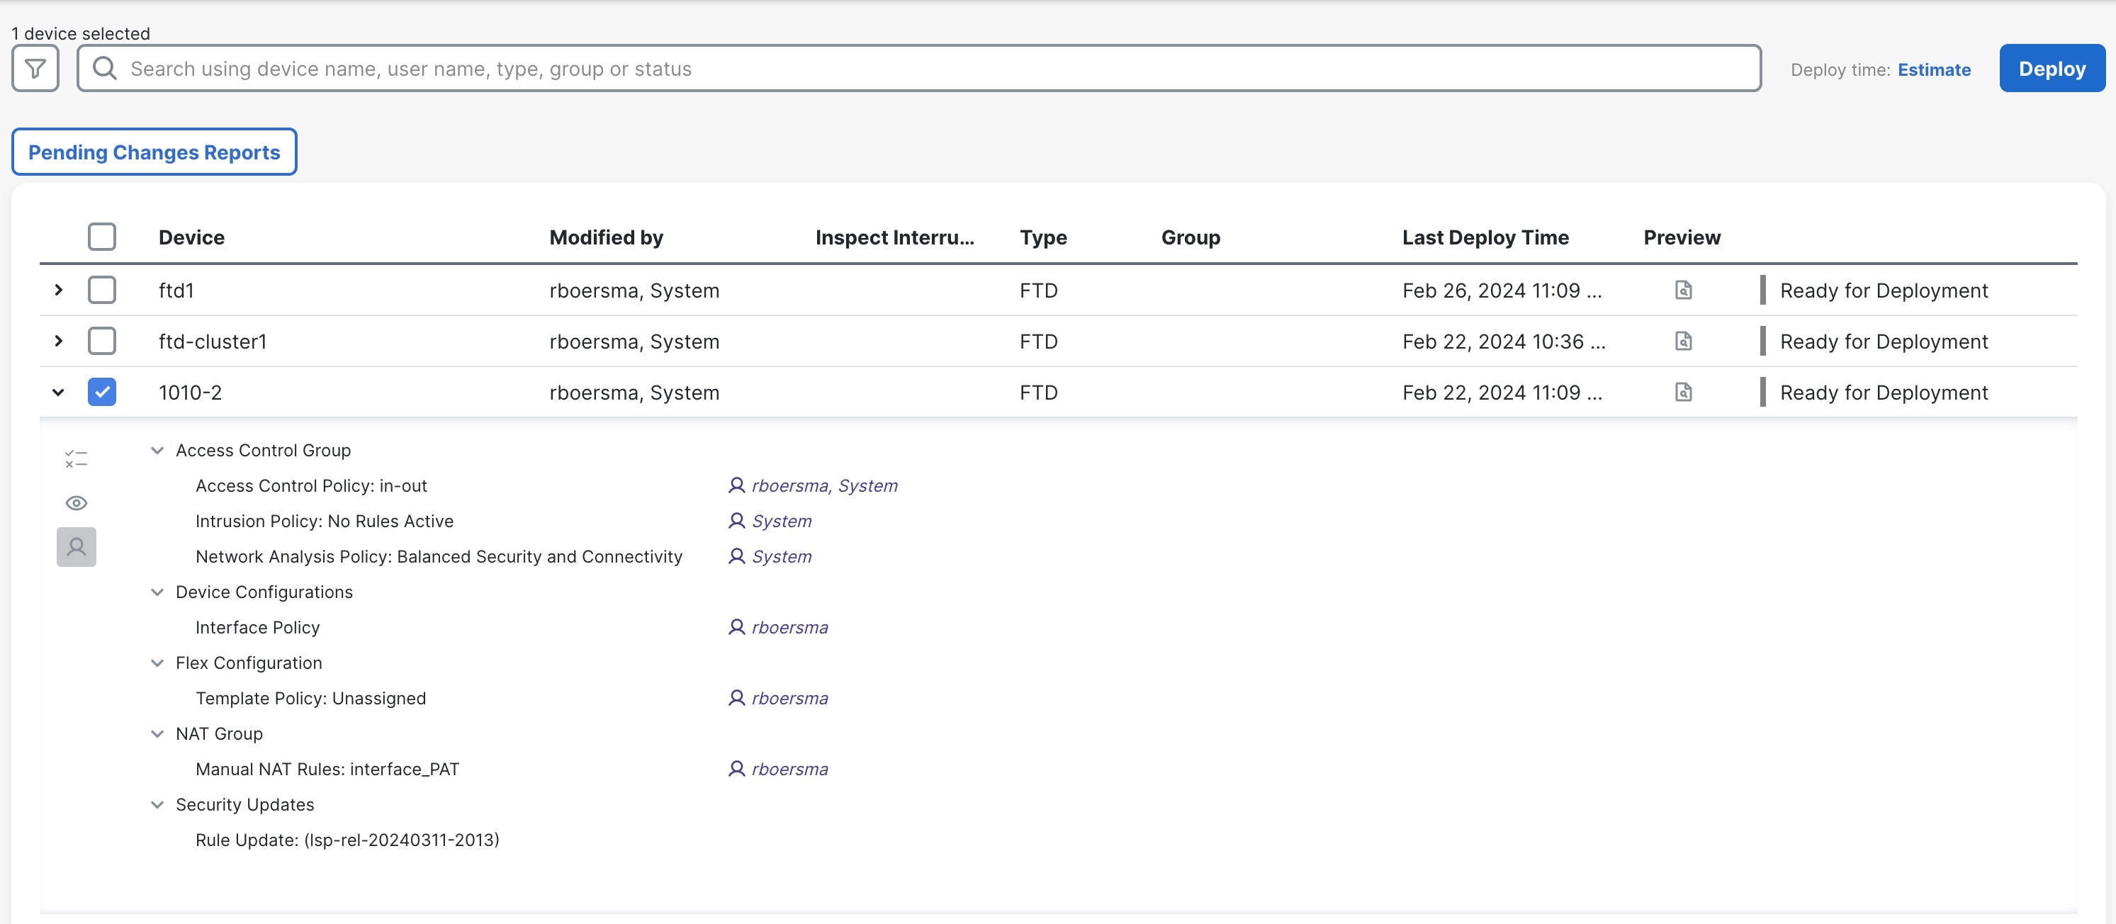Click the preview document icon for ftd1
Viewport: 2116px width, 924px height.
tap(1682, 290)
